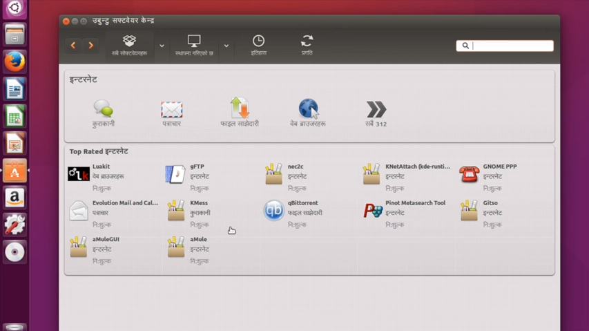The image size is (589, 331).
Task: Open System Settings from the launcher
Action: [x=15, y=225]
